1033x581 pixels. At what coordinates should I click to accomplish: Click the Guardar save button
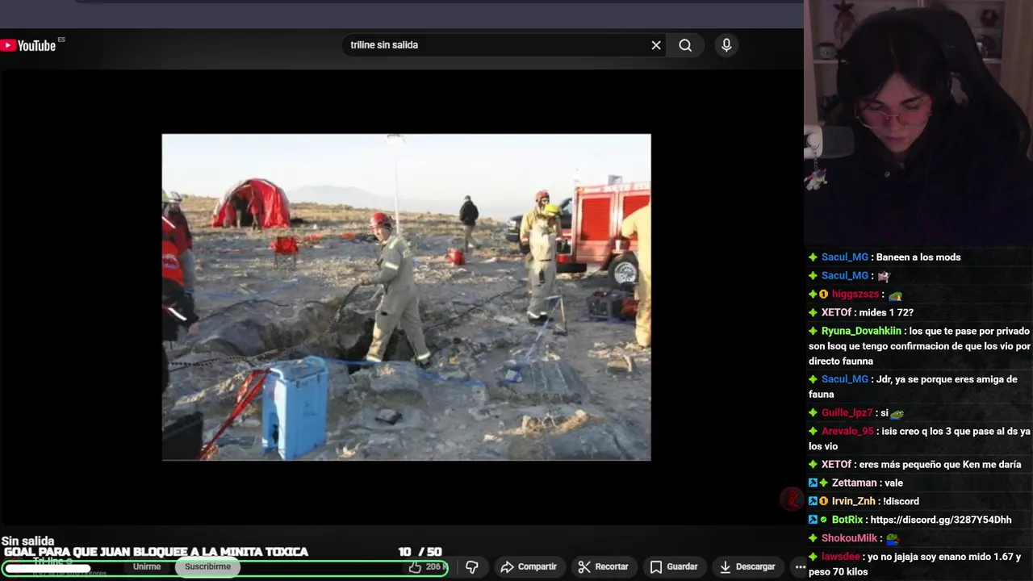click(674, 567)
